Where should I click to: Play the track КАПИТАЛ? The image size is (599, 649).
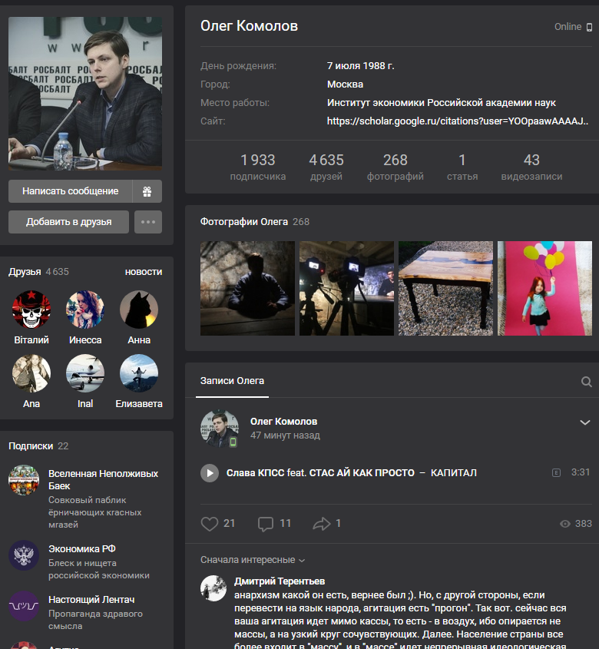[210, 472]
